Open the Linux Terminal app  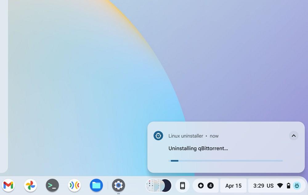click(52, 185)
